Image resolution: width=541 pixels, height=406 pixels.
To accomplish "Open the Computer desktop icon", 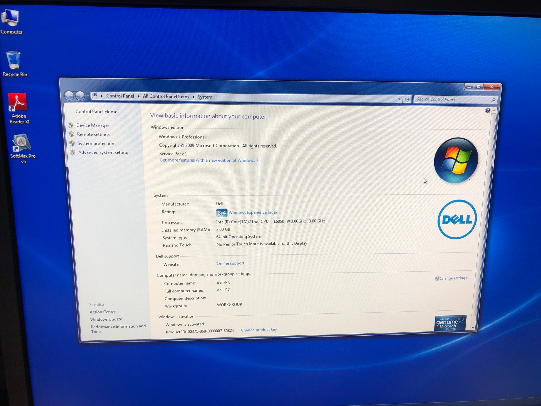I will (x=11, y=22).
